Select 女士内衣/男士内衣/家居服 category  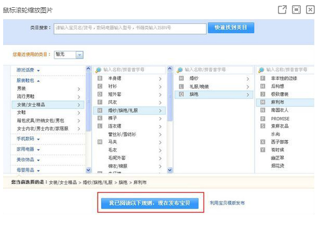(x=48, y=129)
